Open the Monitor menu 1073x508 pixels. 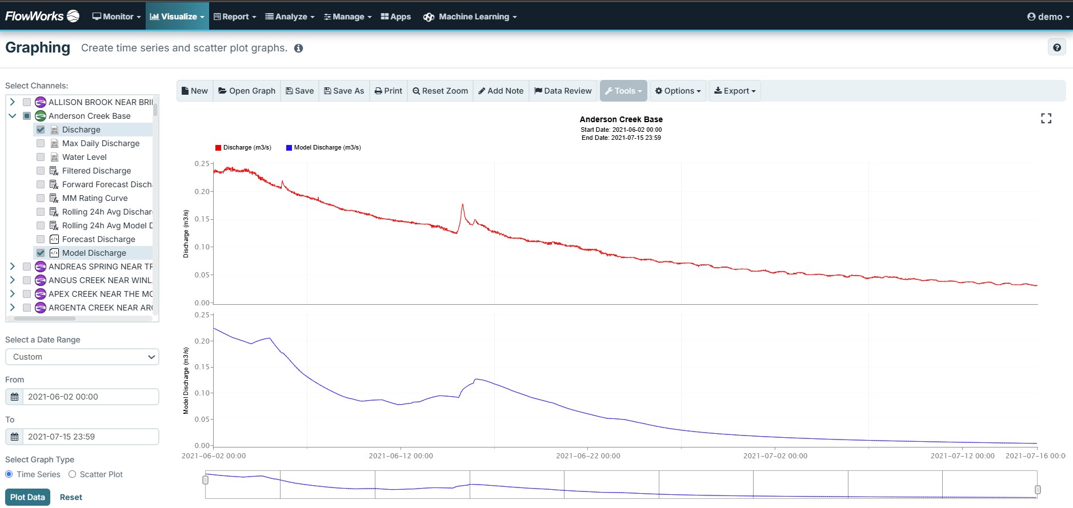tap(117, 17)
